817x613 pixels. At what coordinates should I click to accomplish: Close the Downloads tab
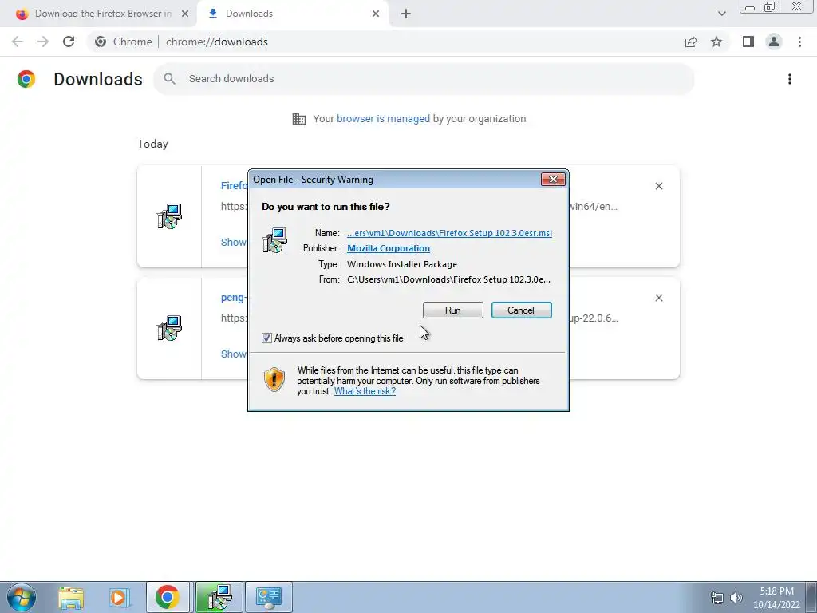coord(376,14)
